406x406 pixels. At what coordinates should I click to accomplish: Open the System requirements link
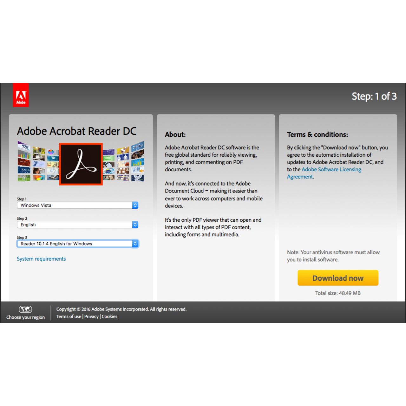[41, 259]
